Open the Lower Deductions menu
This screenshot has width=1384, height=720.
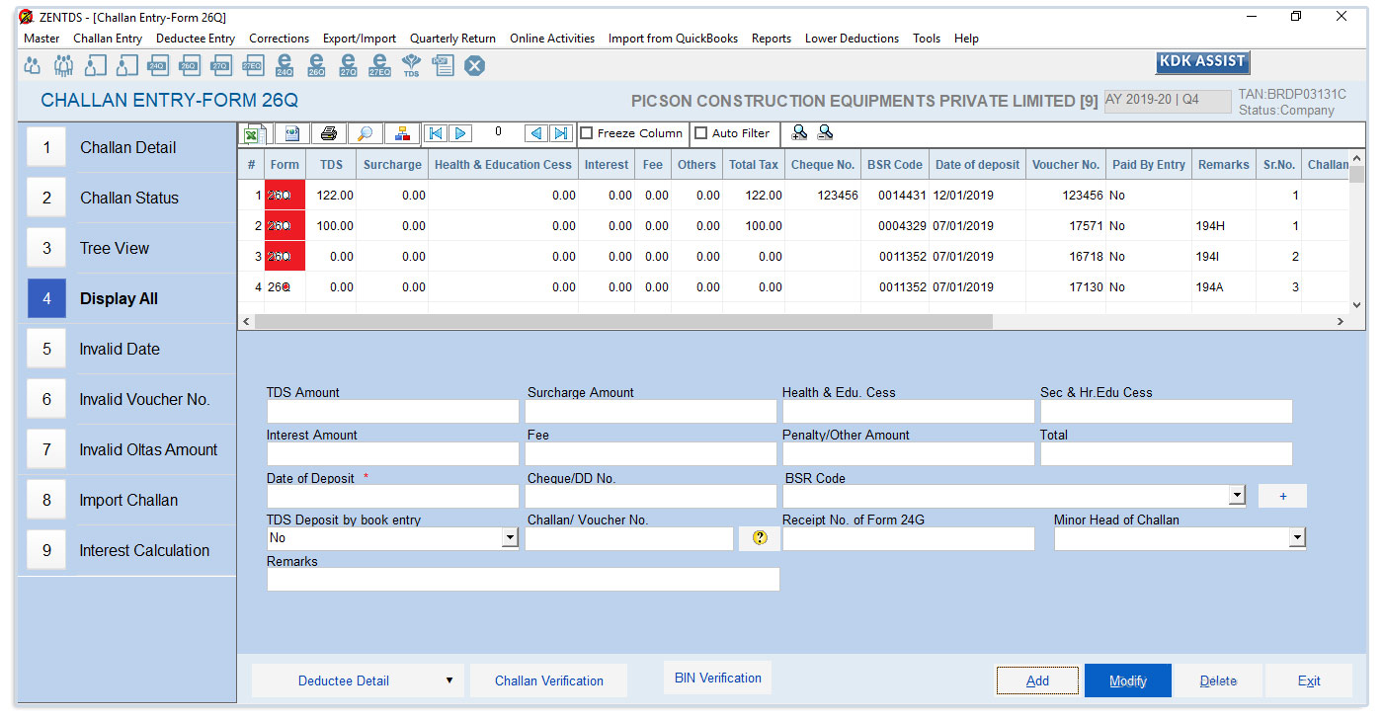852,39
